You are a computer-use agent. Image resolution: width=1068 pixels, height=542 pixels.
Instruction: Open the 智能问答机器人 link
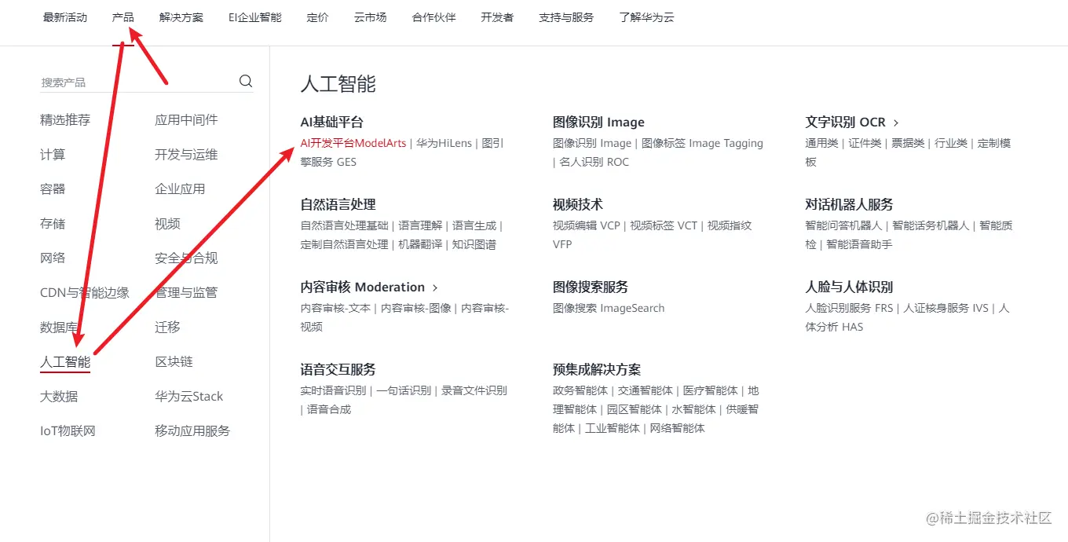point(843,225)
